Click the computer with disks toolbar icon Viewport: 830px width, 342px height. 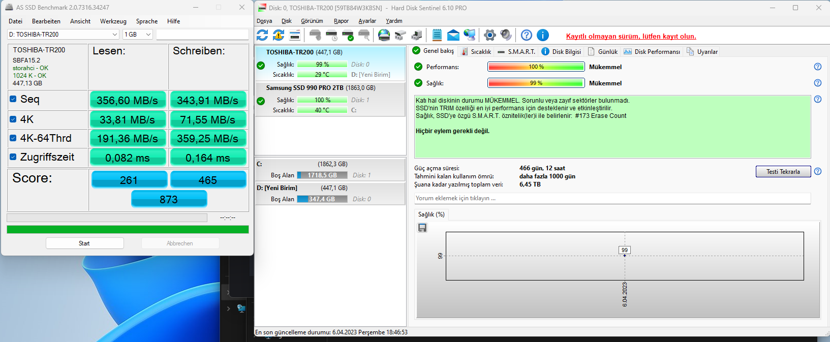pyautogui.click(x=417, y=35)
